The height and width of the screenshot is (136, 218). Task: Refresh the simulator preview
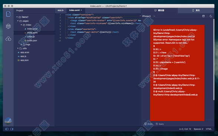click(x=211, y=16)
